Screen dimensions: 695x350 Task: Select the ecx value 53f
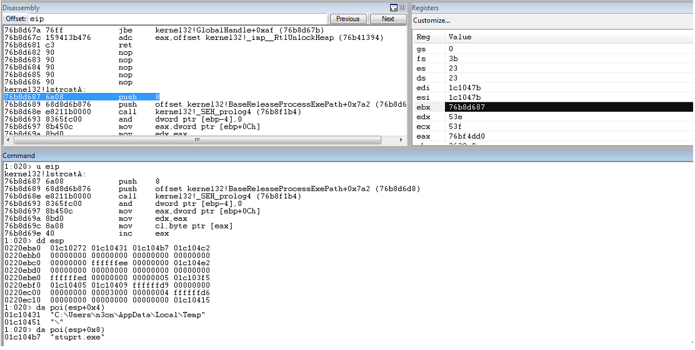[x=455, y=127]
